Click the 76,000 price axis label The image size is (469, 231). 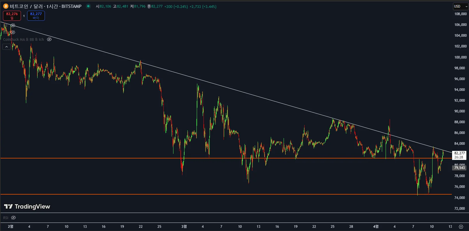pyautogui.click(x=459, y=187)
